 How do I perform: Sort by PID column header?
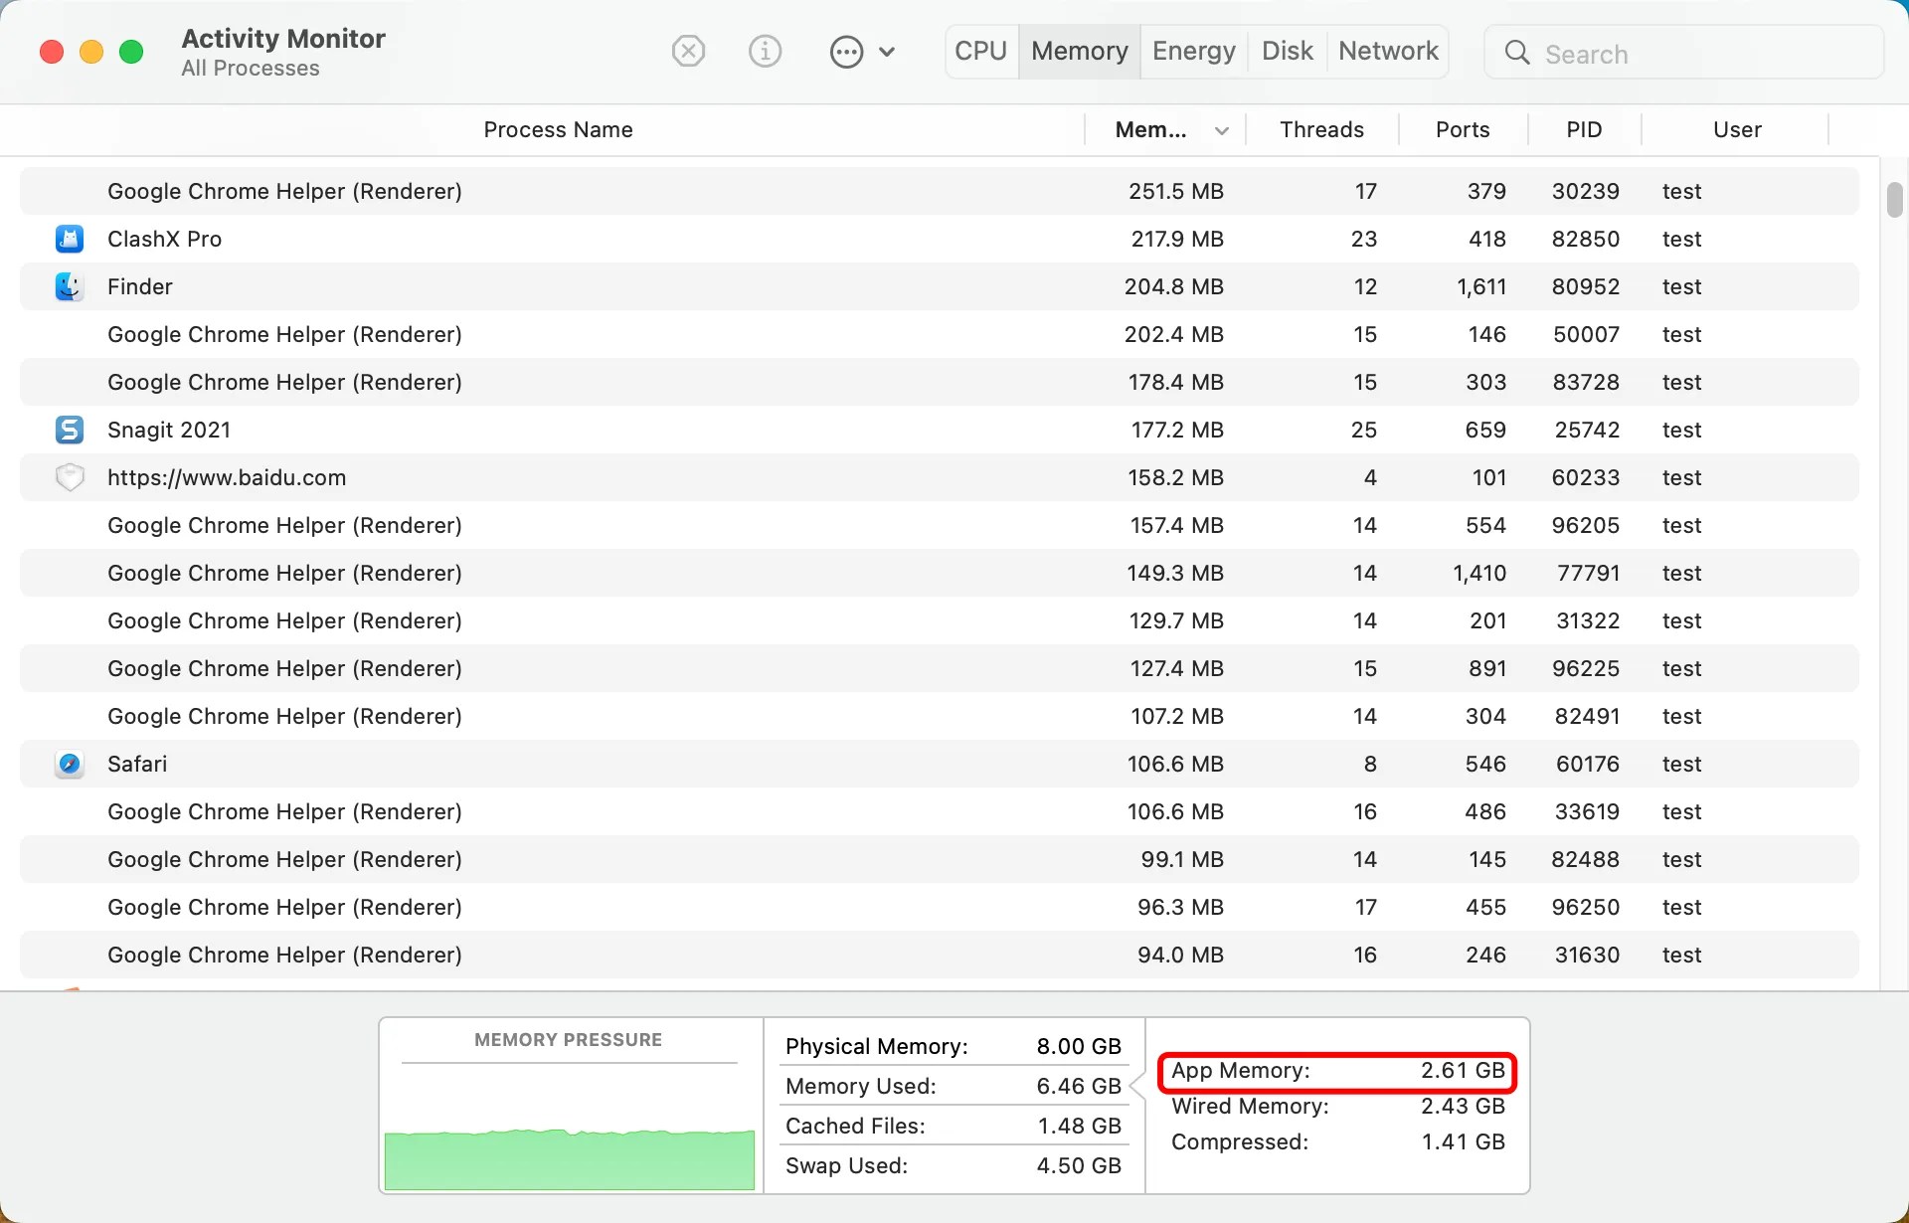1583,129
